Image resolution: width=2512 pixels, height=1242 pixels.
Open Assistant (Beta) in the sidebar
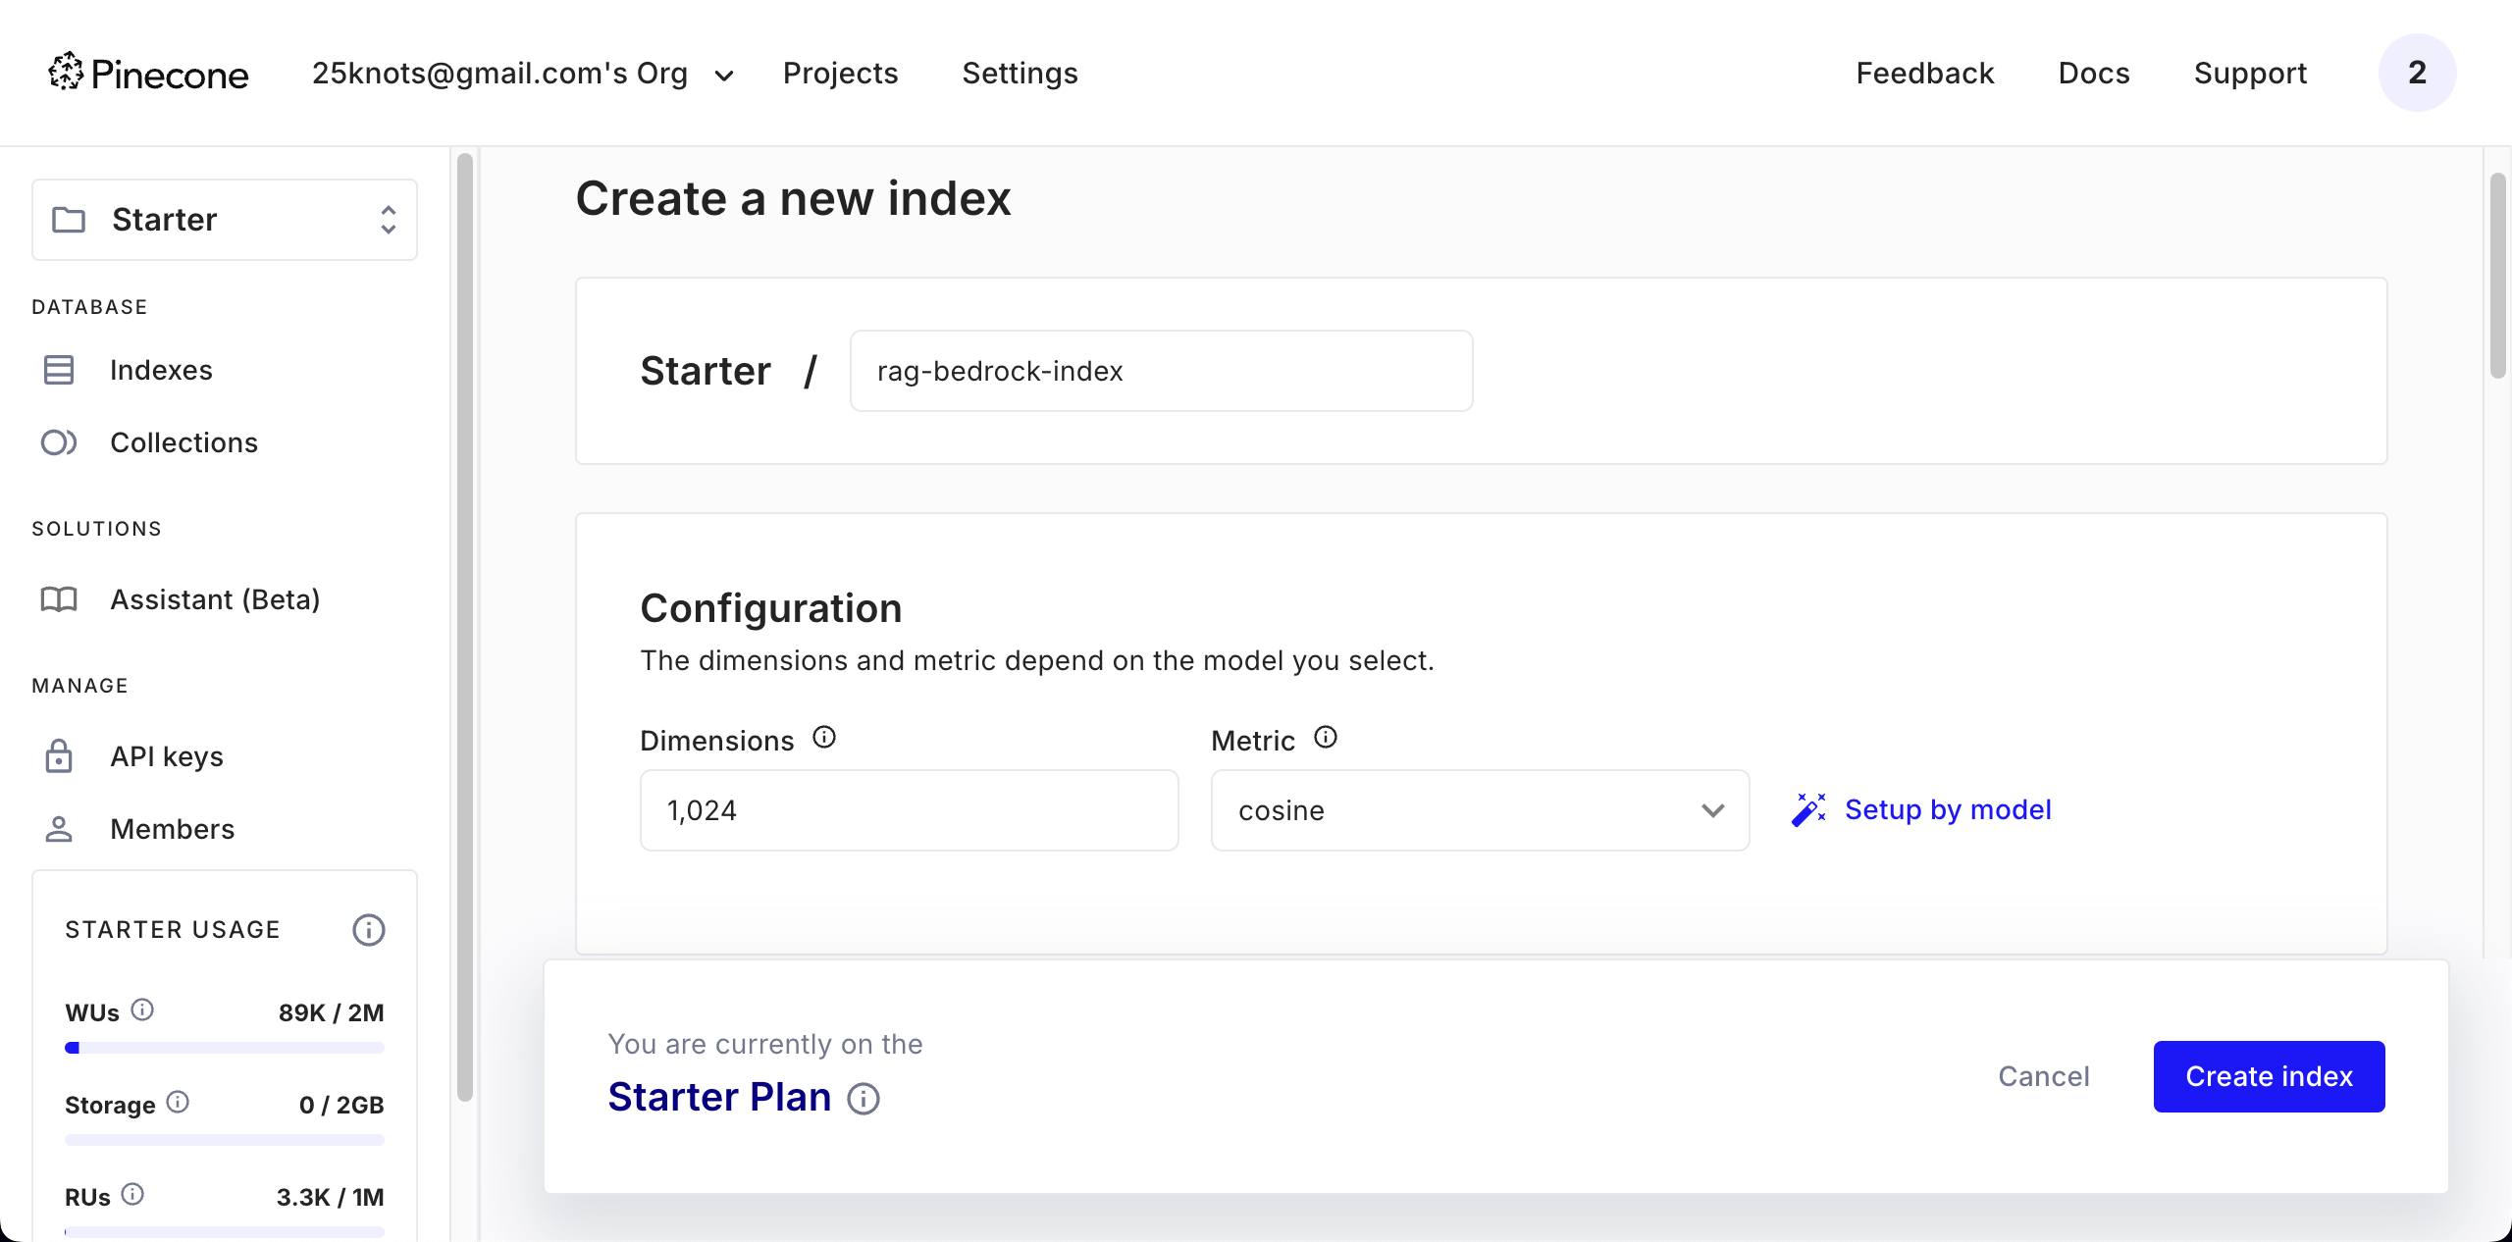(x=216, y=599)
